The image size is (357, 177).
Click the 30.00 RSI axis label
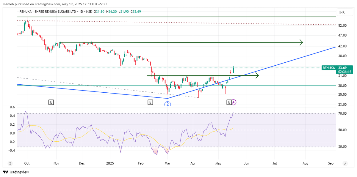tap(343, 146)
